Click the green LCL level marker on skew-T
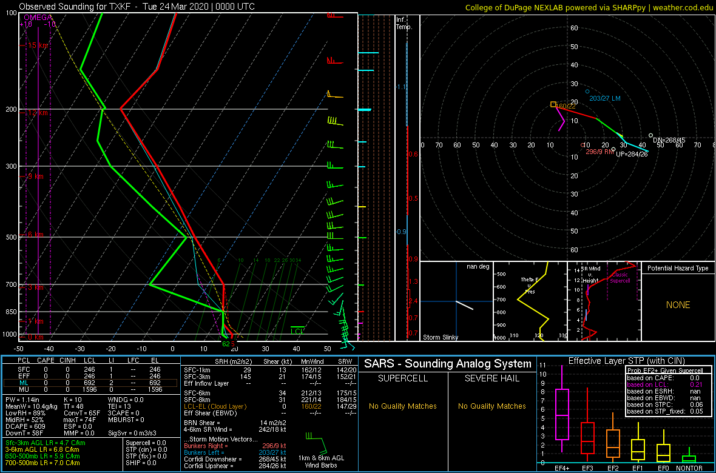The width and height of the screenshot is (716, 473). tap(297, 330)
